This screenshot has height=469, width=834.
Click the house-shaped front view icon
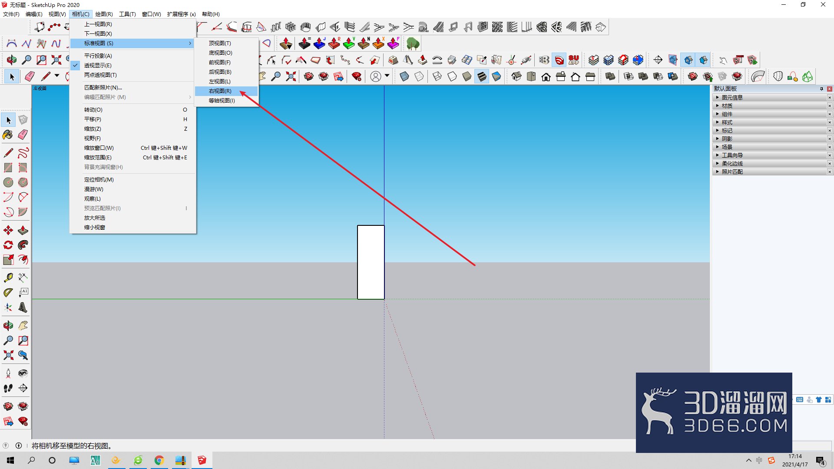click(546, 77)
